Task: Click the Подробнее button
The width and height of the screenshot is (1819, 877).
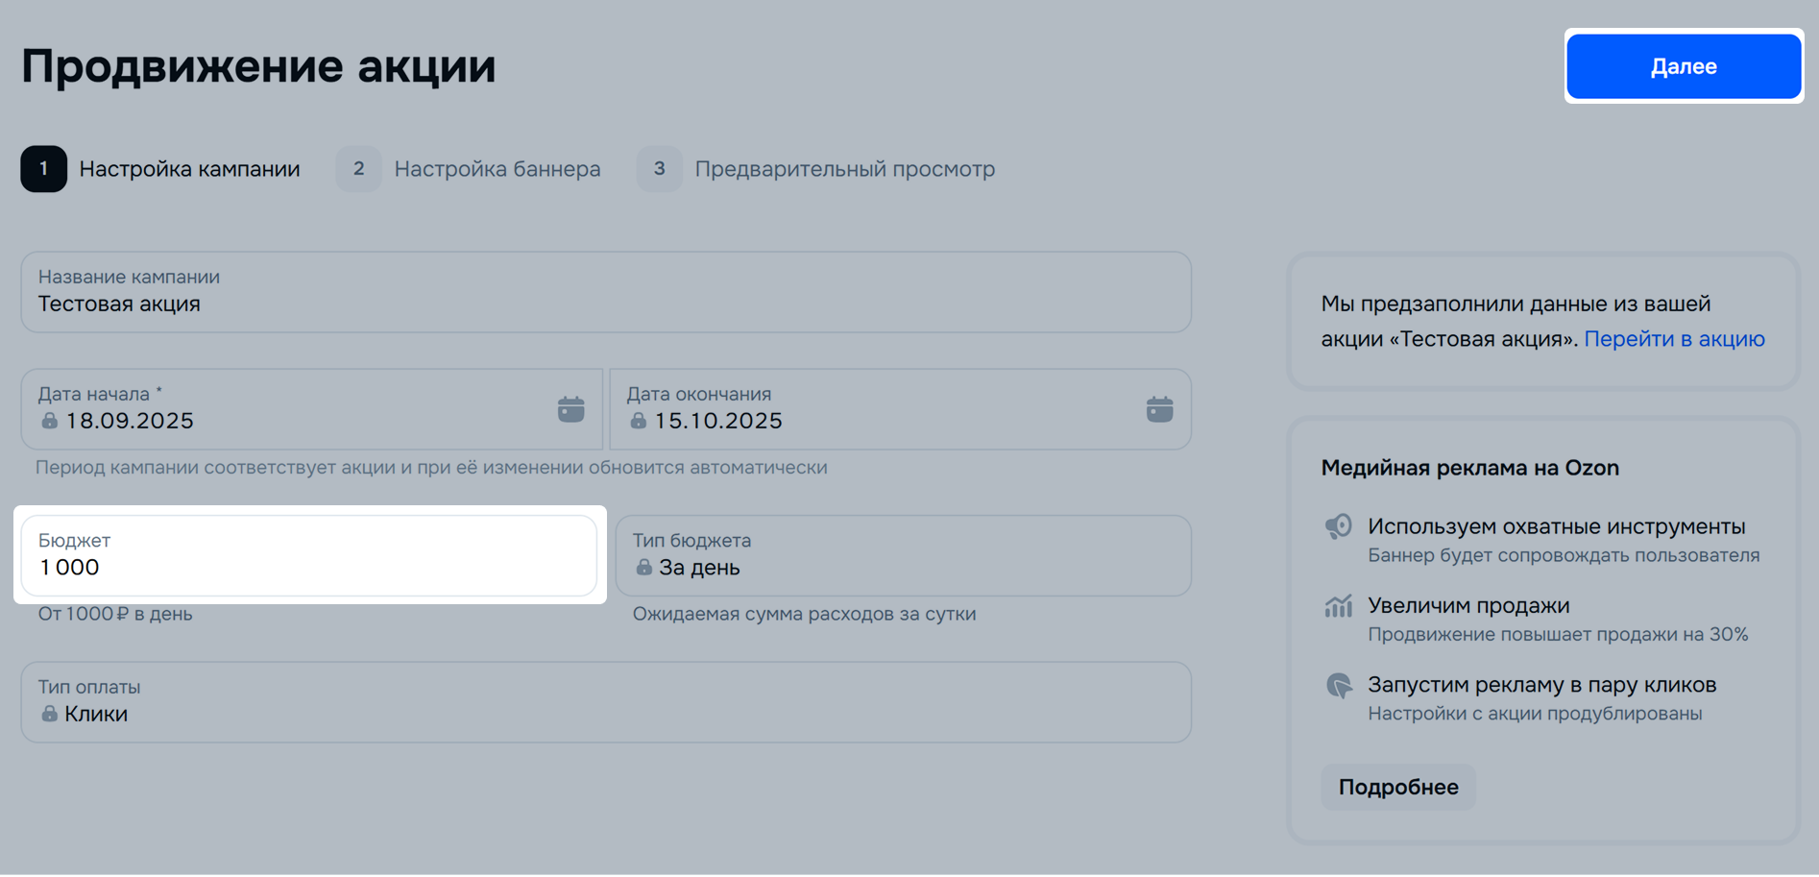Action: pyautogui.click(x=1397, y=787)
